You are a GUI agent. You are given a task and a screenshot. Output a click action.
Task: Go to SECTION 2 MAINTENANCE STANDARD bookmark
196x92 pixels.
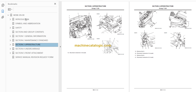32,40
